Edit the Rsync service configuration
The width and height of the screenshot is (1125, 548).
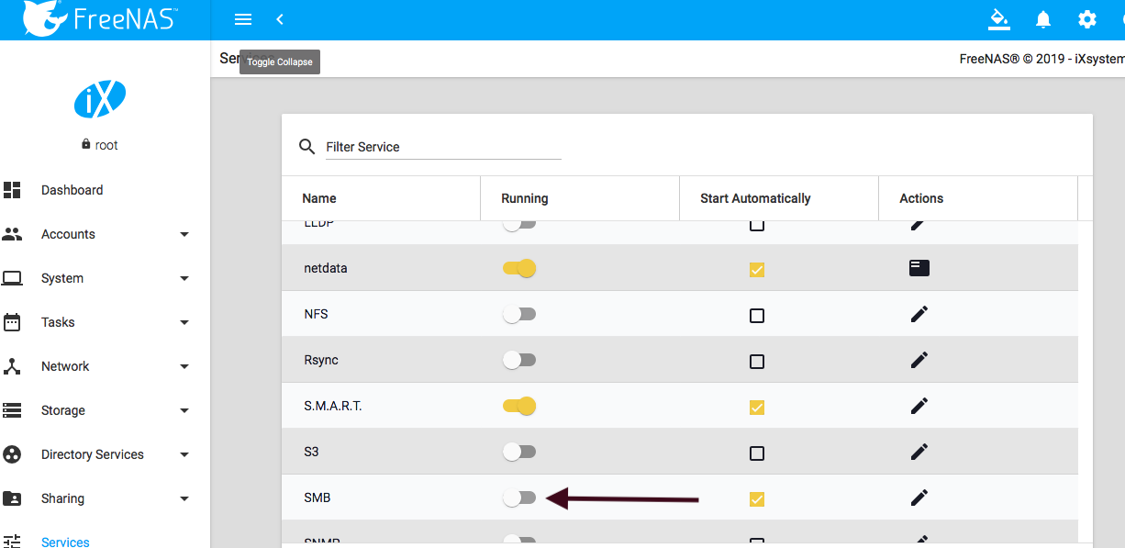tap(919, 360)
